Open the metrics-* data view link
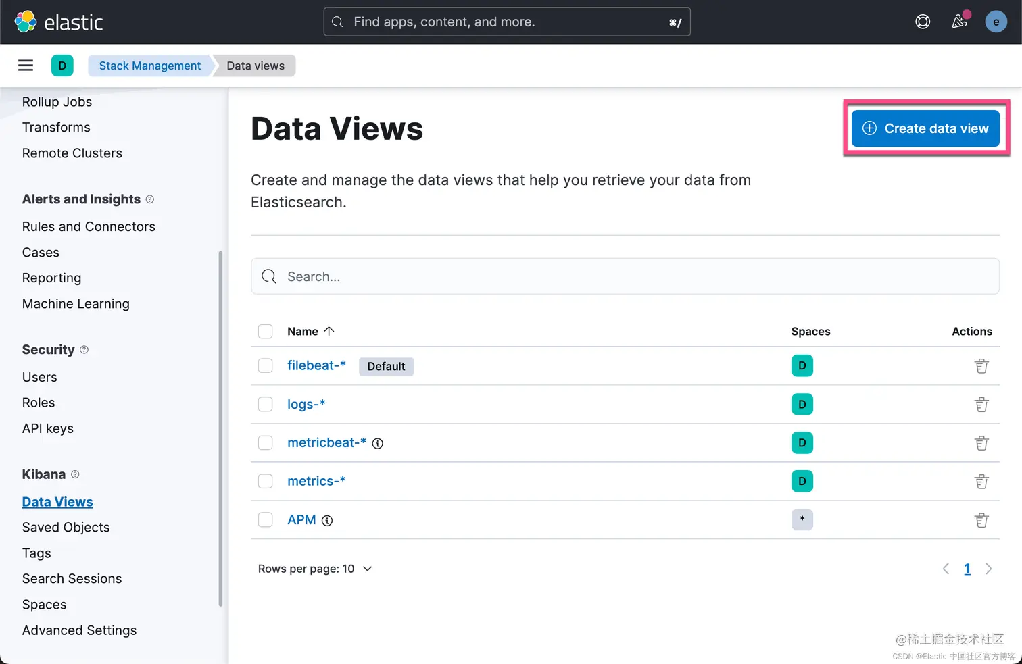Screen dimensions: 1022x664 [316, 481]
